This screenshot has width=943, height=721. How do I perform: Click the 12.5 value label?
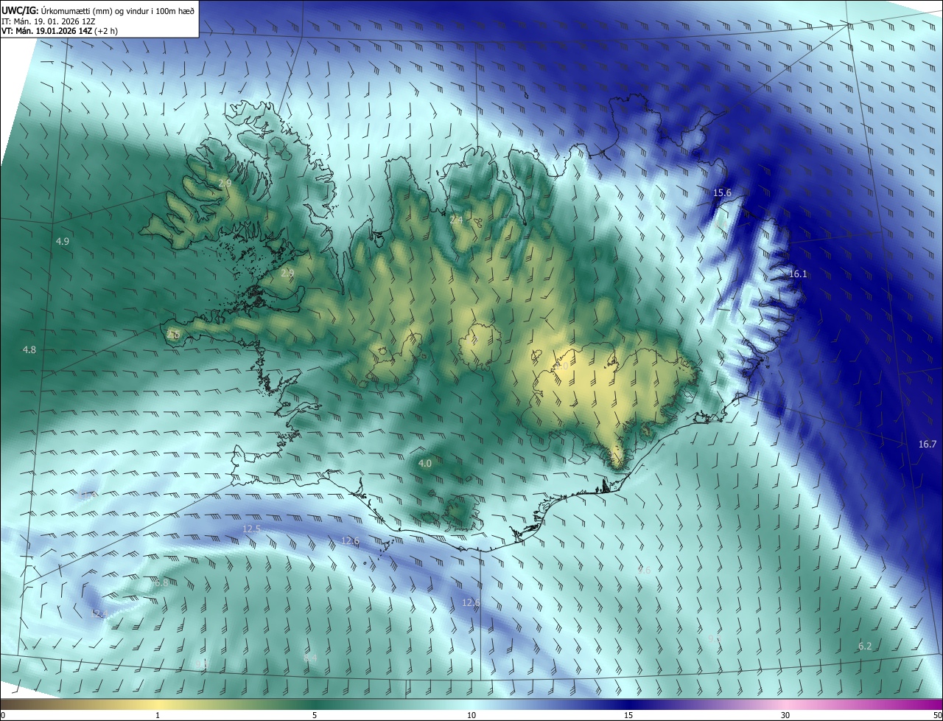[251, 529]
